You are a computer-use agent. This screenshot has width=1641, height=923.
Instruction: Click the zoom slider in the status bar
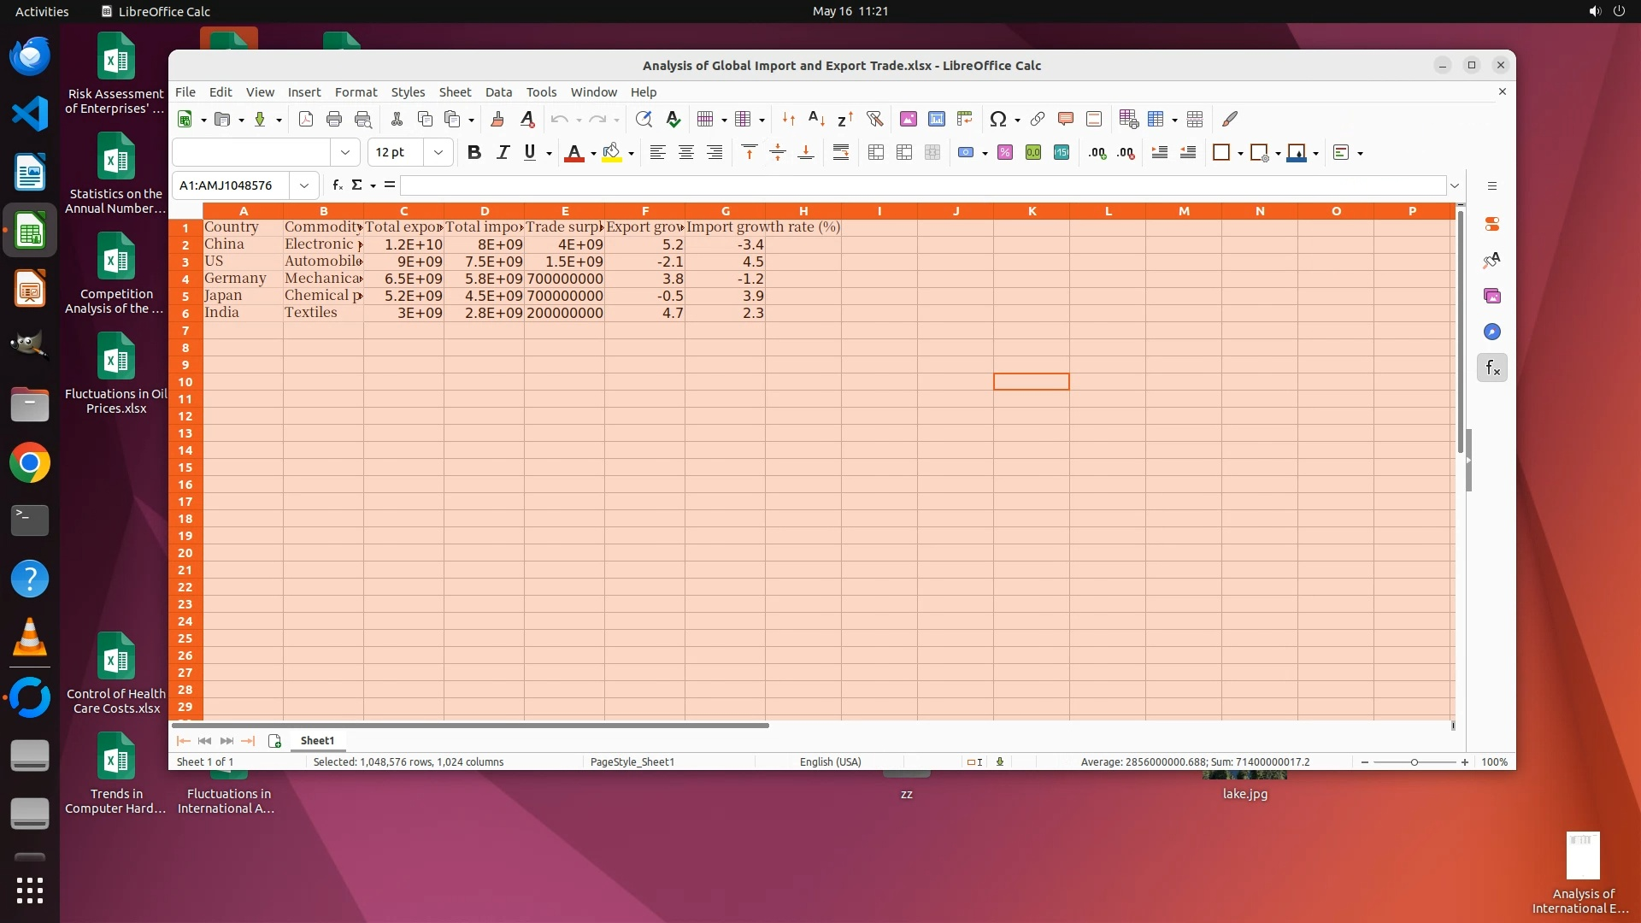1415,761
